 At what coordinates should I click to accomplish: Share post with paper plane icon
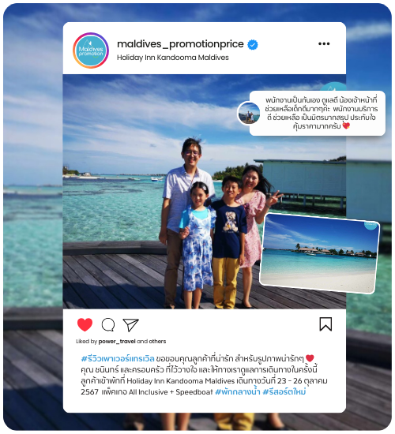point(130,325)
